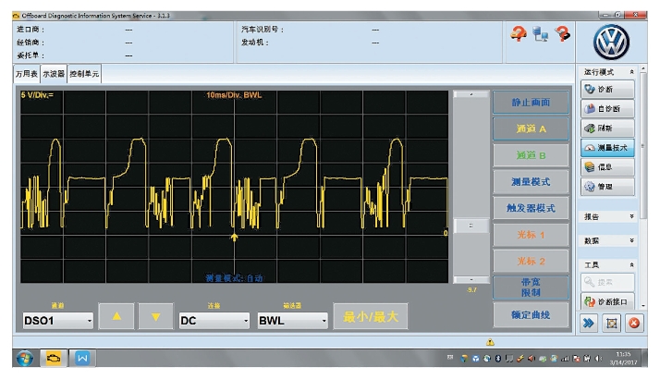Click the double-arrow forward icon at bottom right
This screenshot has height=379, width=660.
[589, 323]
